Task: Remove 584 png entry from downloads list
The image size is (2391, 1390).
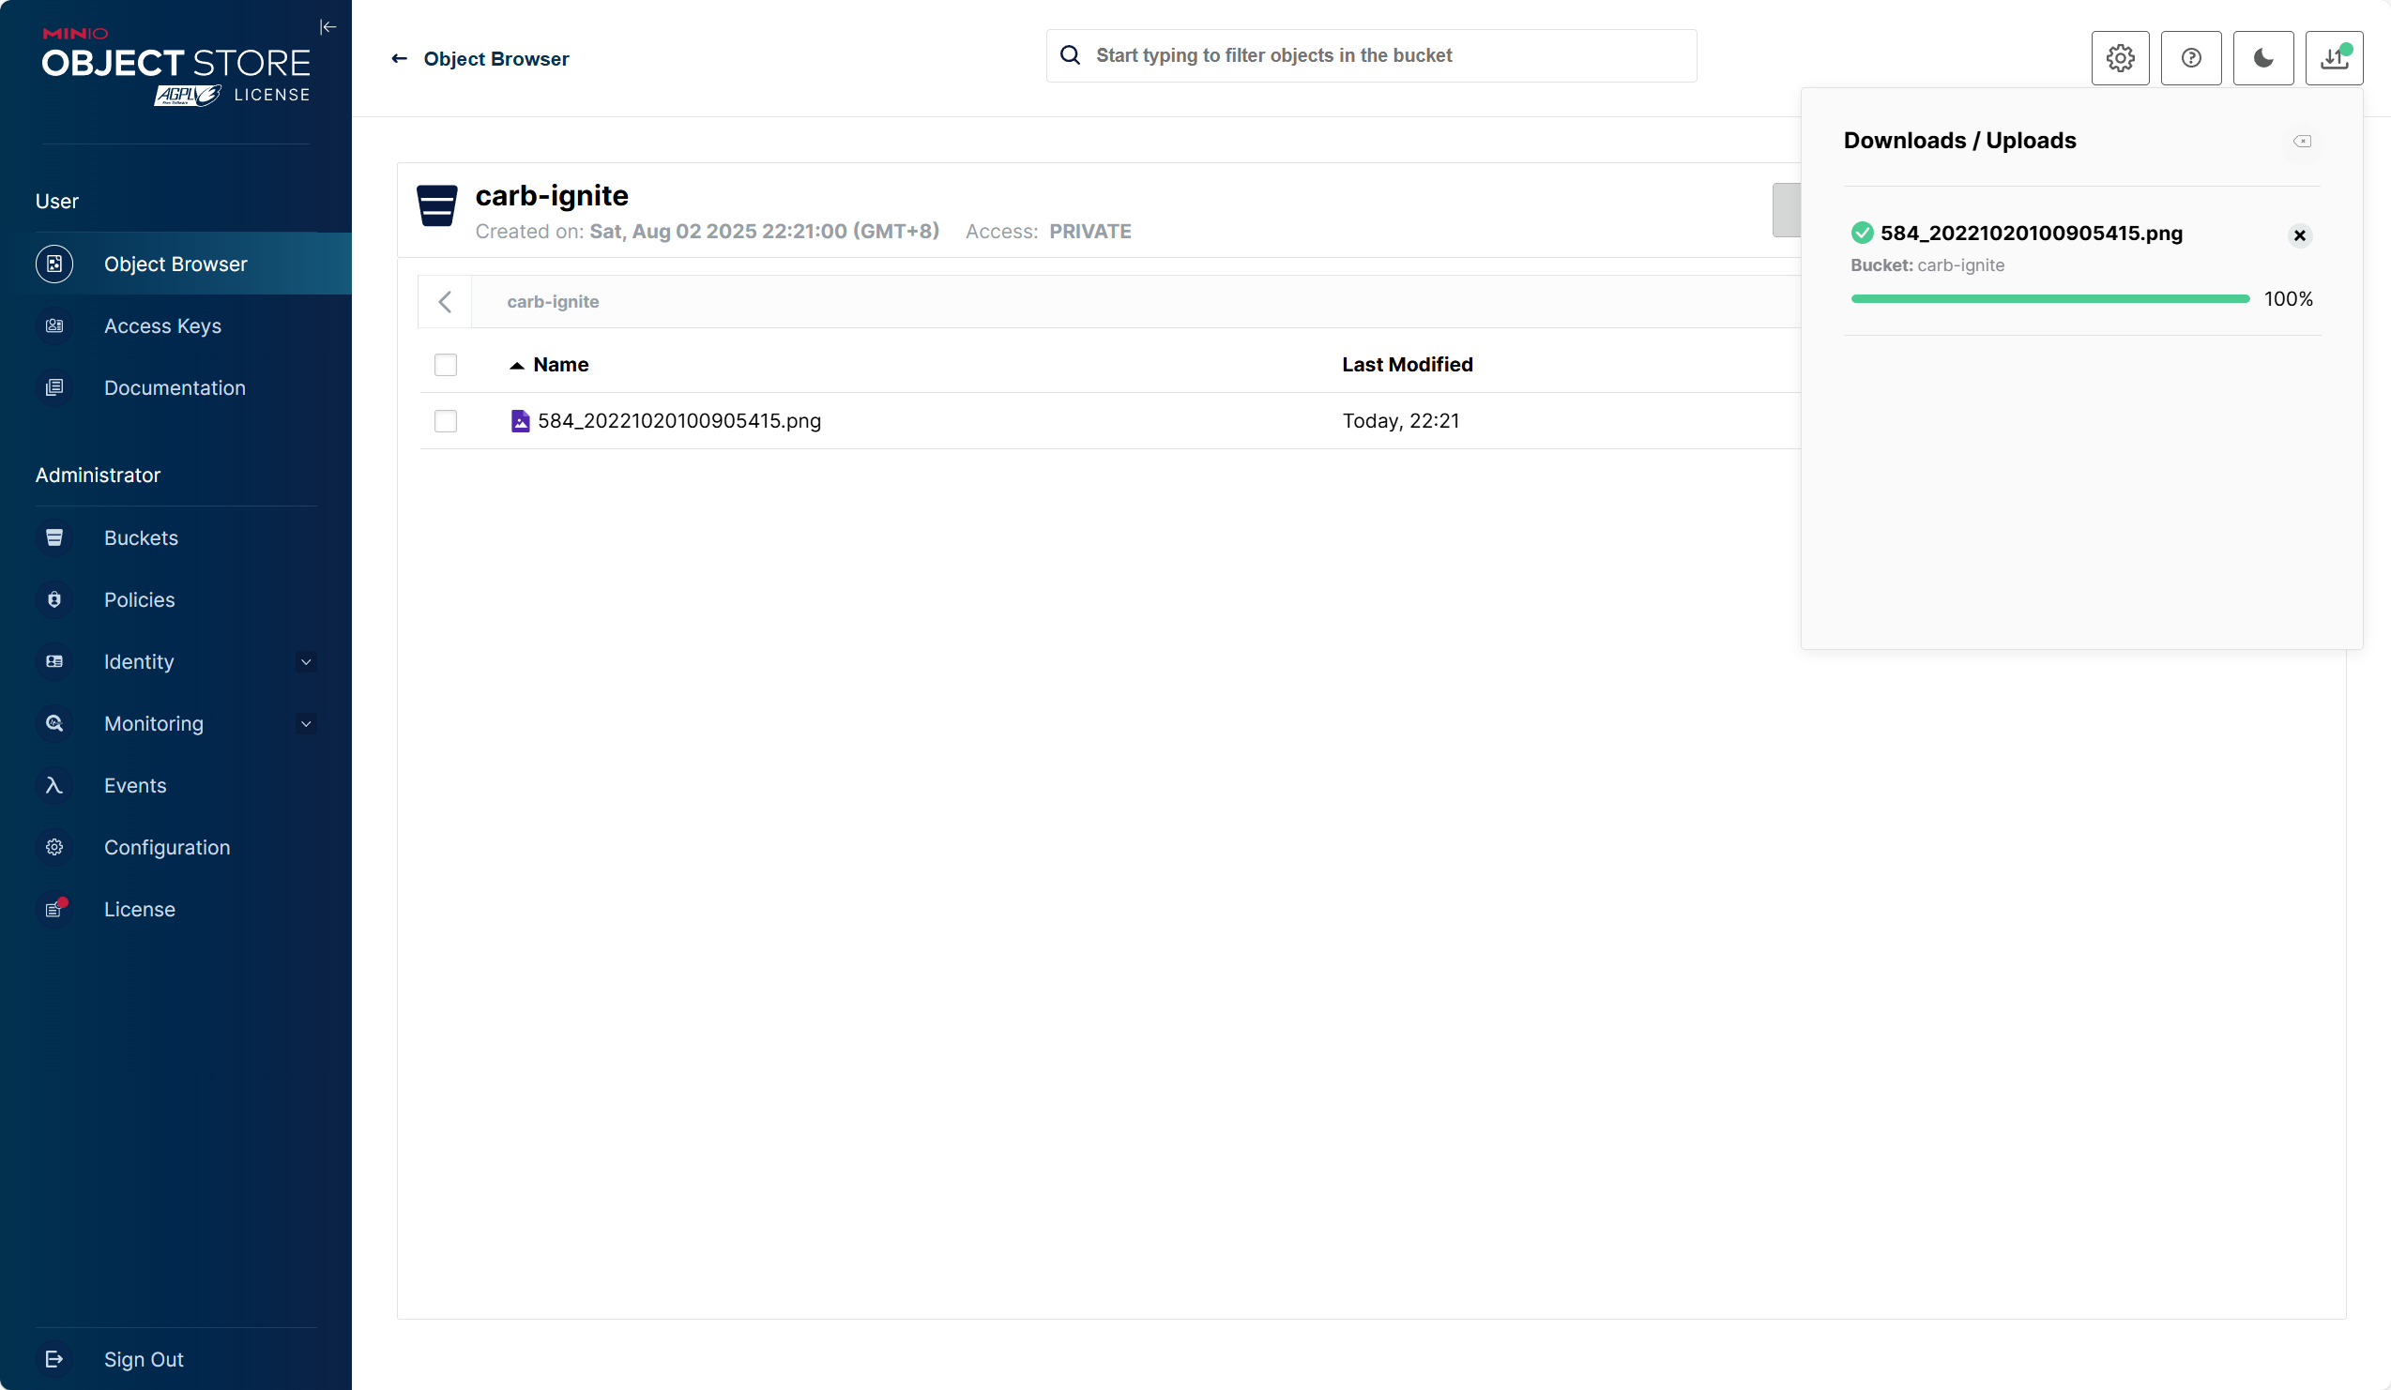Action: click(2299, 235)
